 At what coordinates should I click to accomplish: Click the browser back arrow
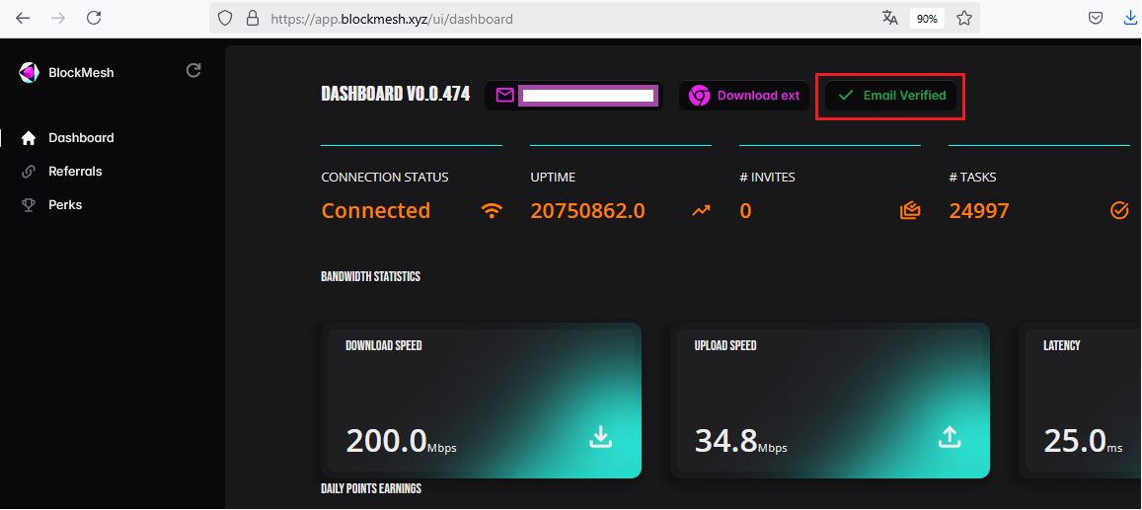coord(24,19)
